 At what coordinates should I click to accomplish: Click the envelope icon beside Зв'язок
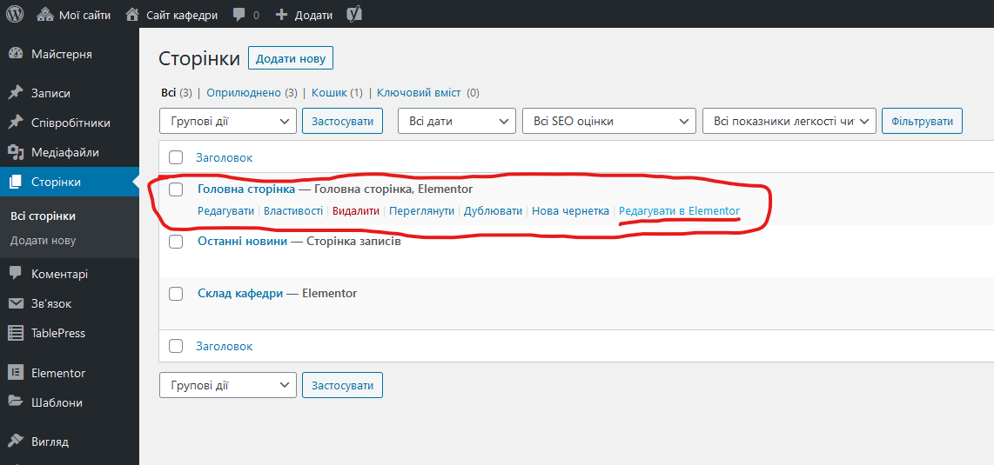(16, 303)
